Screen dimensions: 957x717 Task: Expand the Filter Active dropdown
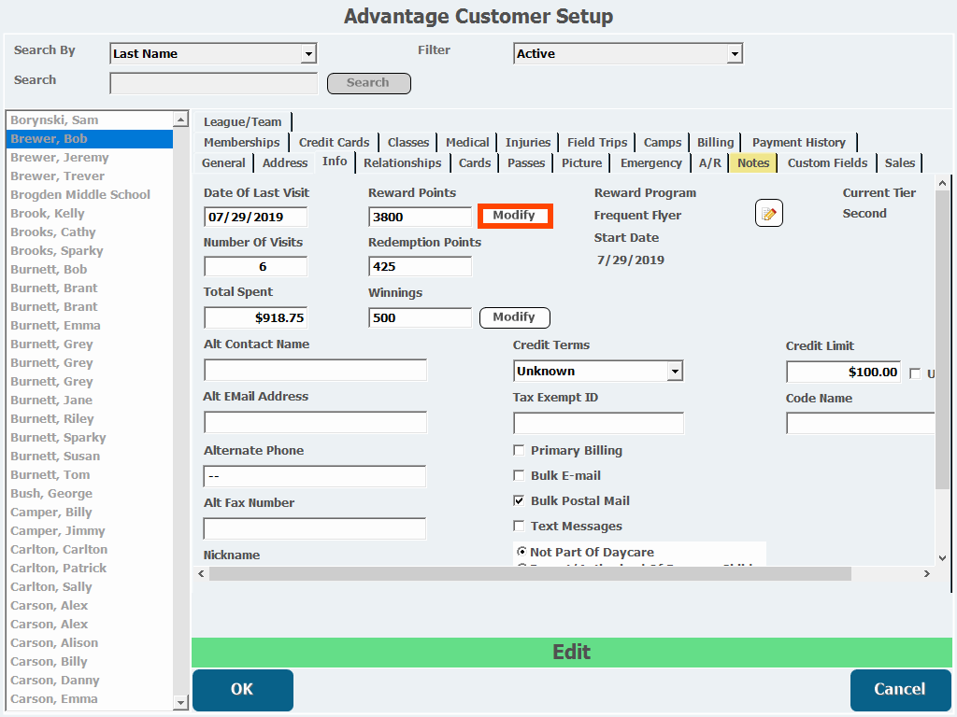735,54
